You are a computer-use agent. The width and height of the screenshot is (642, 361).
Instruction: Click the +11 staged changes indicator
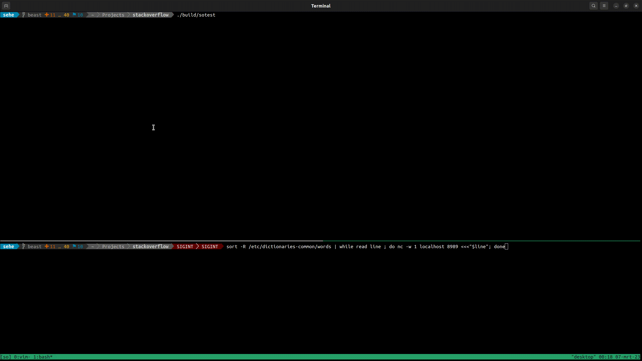50,15
